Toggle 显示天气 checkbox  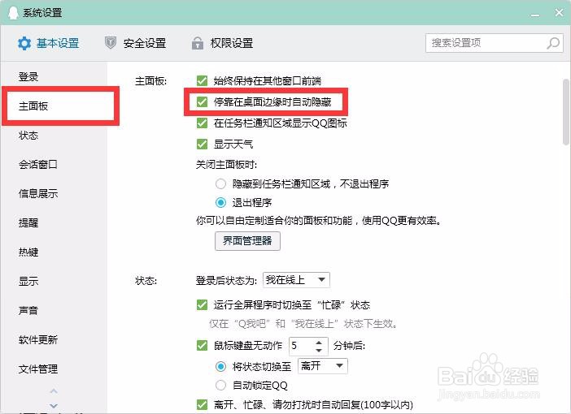click(202, 144)
